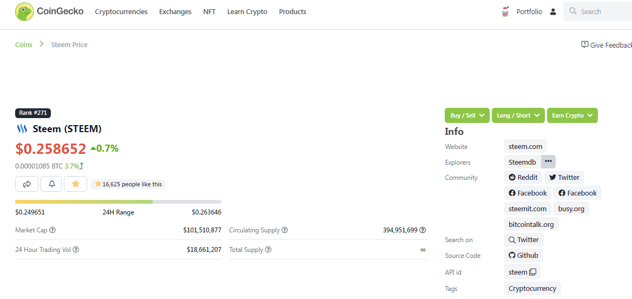Click the Coins breadcrumb link
The height and width of the screenshot is (299, 632).
tap(24, 44)
